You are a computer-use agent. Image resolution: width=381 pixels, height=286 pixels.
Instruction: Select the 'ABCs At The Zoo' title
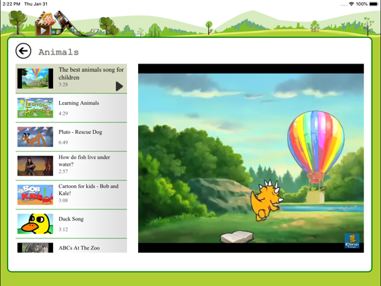click(79, 248)
